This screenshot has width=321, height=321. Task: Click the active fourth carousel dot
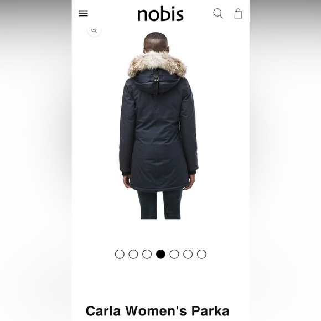[161, 254]
